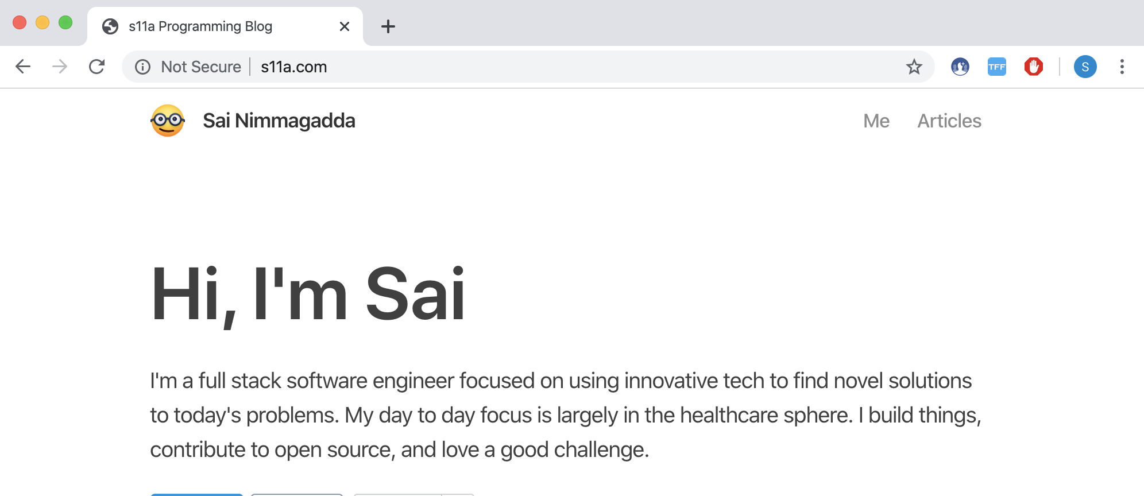Click the nerd face emoji logo
The height and width of the screenshot is (496, 1144).
tap(168, 121)
